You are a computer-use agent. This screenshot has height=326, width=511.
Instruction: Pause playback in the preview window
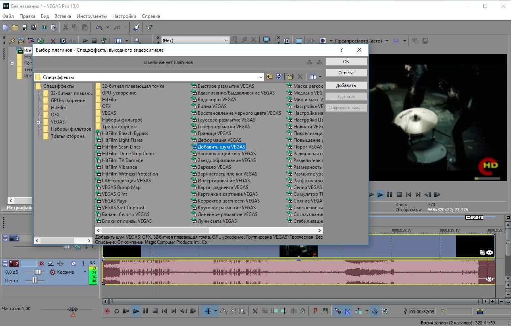[x=390, y=195]
